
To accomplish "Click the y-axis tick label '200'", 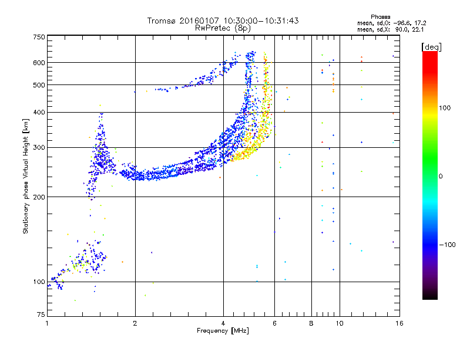I will [x=39, y=197].
